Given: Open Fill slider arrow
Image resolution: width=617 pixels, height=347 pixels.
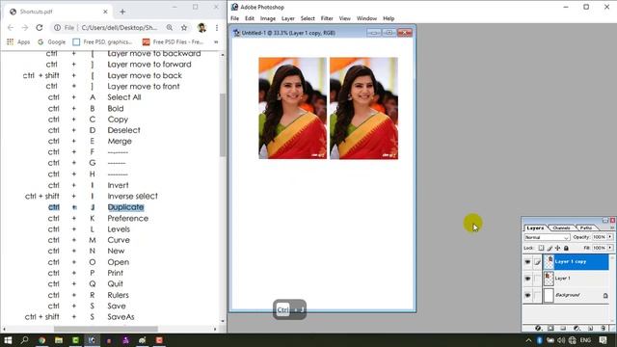Looking at the screenshot, I should coord(610,248).
